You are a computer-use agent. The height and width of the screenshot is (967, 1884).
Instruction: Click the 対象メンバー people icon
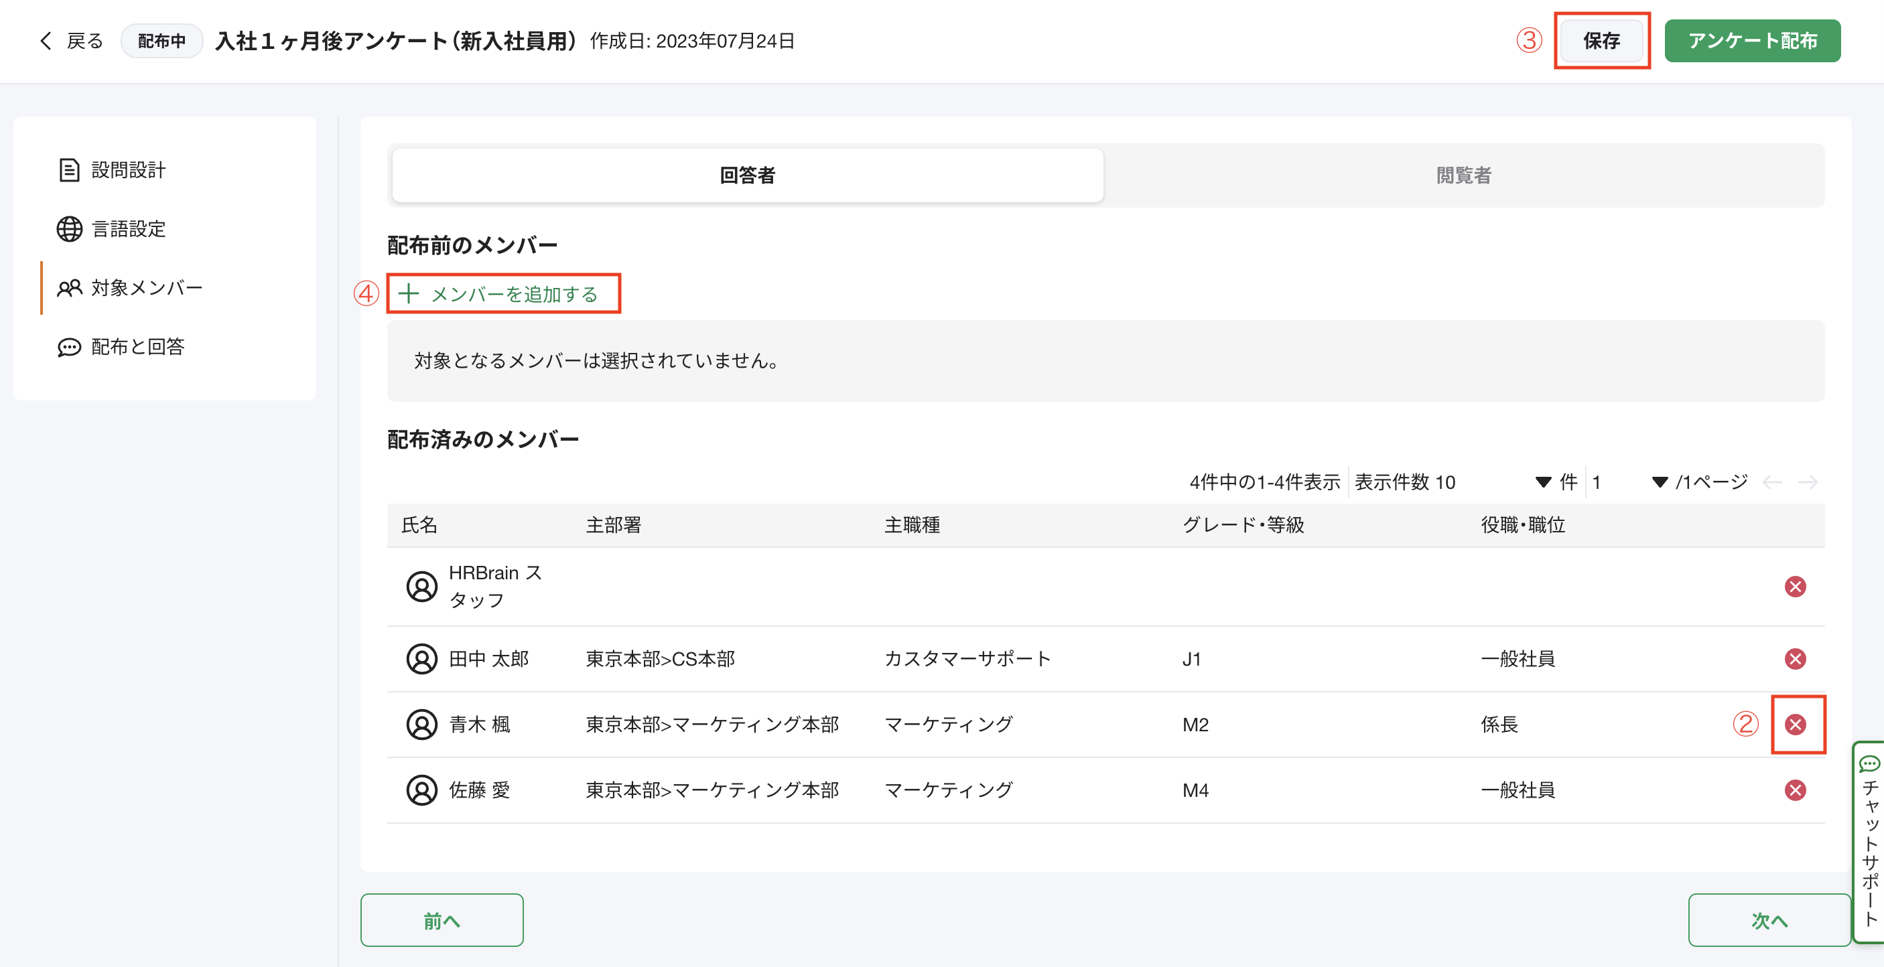click(70, 288)
